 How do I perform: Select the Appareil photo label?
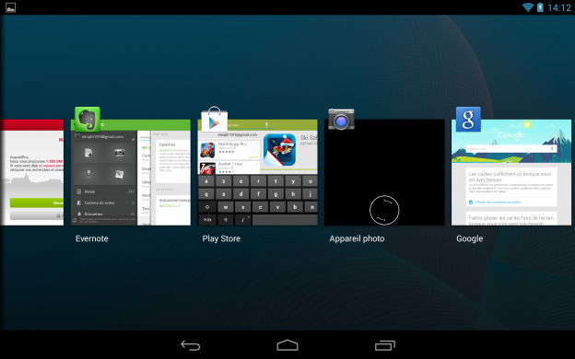(x=357, y=238)
